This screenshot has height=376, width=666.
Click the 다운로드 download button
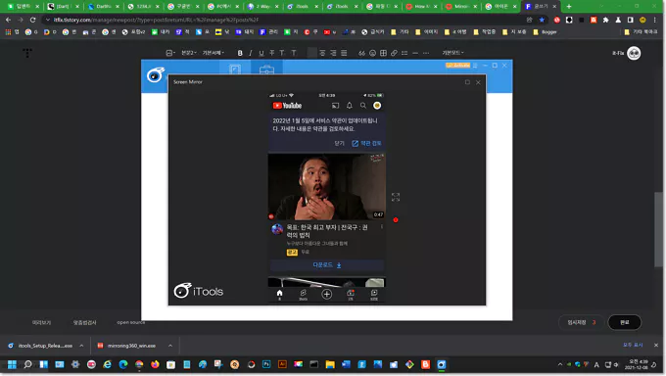click(x=327, y=265)
